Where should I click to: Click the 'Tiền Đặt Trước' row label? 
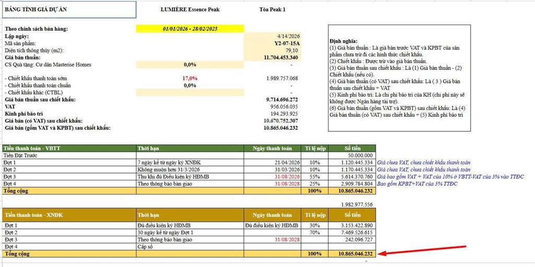click(20, 155)
